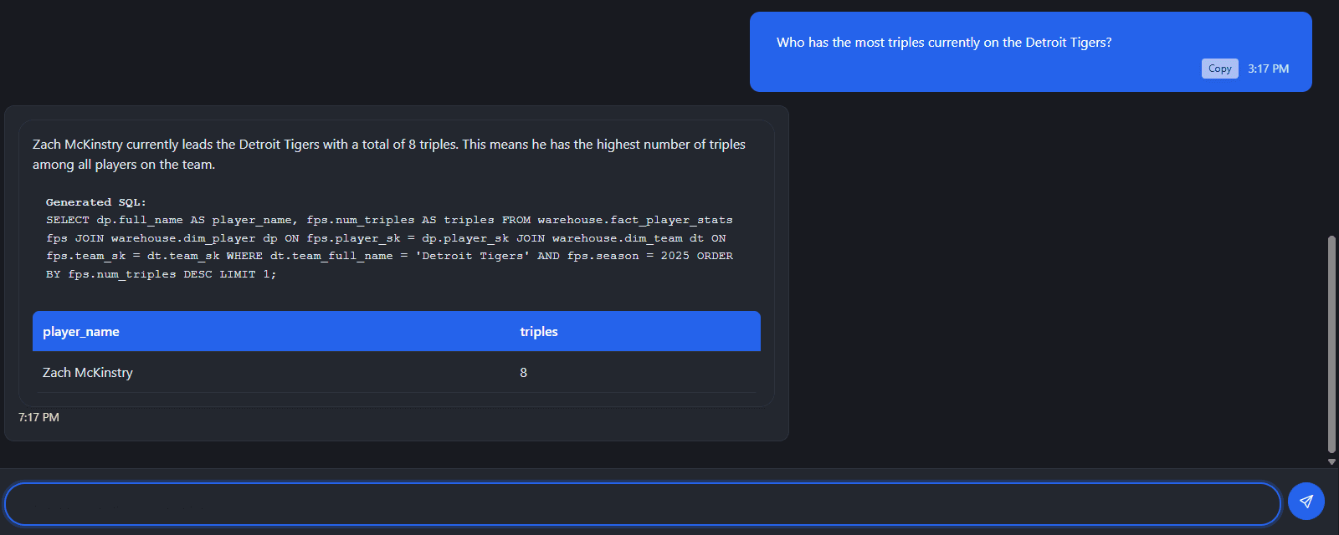
Task: Click the send message paper-plane icon
Action: (x=1306, y=502)
